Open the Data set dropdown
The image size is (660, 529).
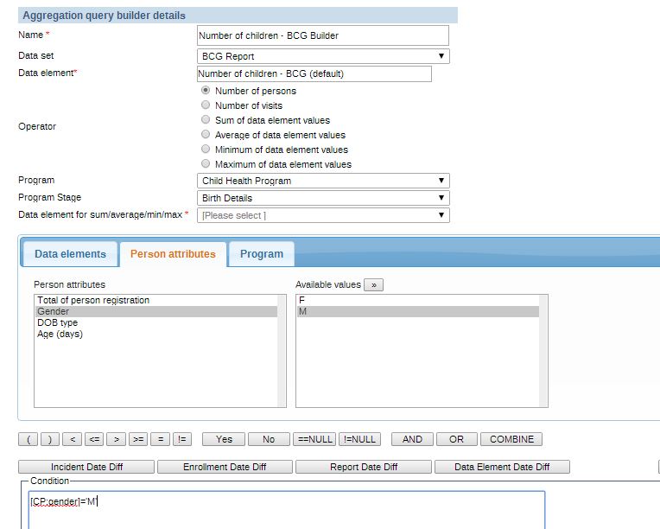point(323,56)
